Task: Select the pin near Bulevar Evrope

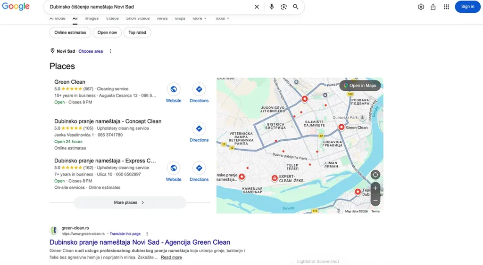Action: (x=305, y=99)
